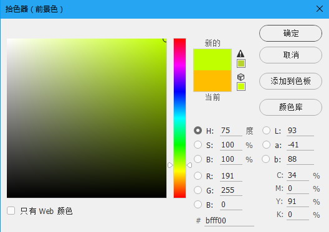Select the H hue radio button
Screen dimensions: 329x232
[x=198, y=130]
